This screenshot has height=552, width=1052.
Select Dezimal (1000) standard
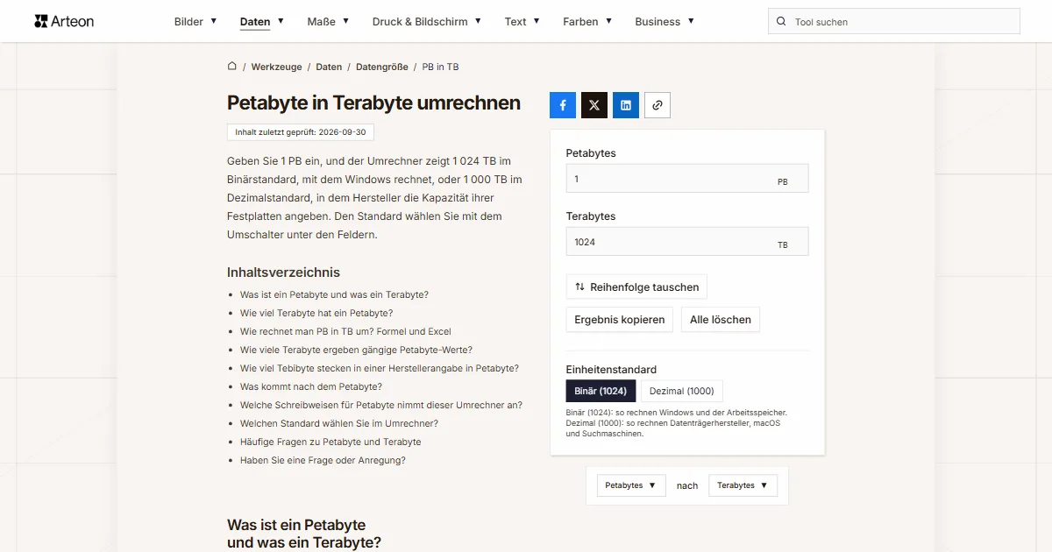coord(682,391)
